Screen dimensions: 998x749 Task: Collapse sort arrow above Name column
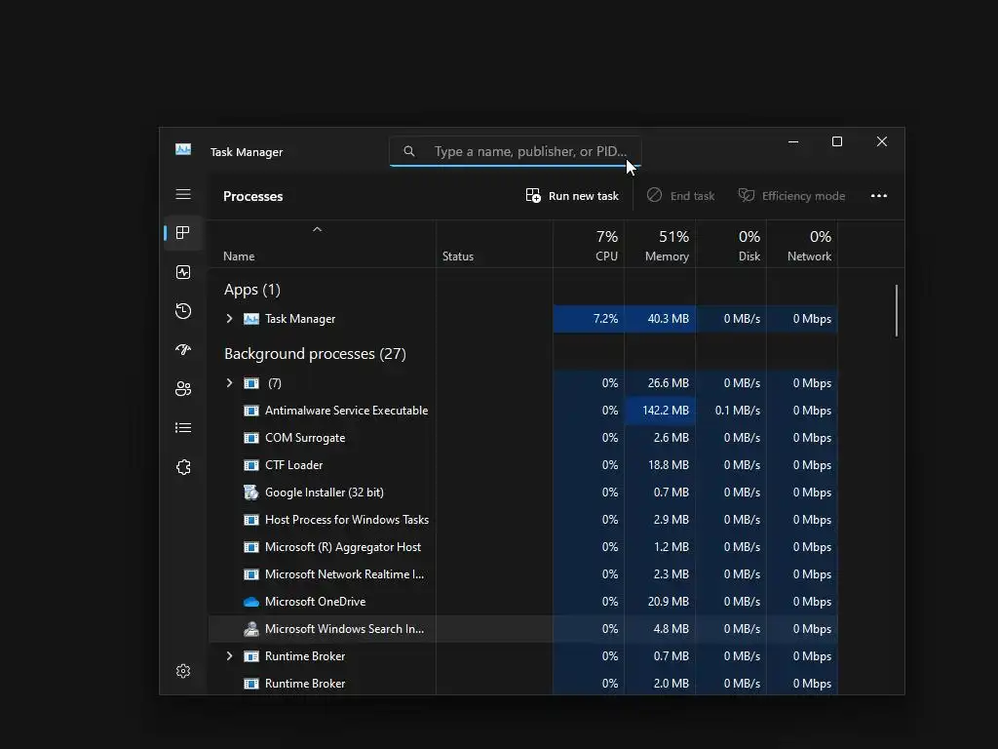click(317, 229)
